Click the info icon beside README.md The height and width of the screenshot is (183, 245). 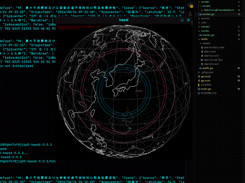click(x=198, y=93)
